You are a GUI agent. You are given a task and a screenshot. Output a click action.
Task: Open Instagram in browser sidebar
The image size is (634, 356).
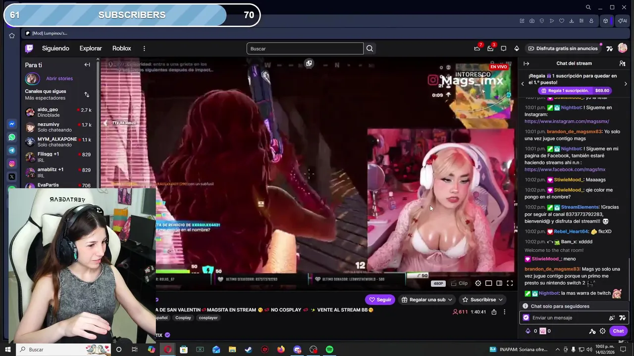point(12,164)
